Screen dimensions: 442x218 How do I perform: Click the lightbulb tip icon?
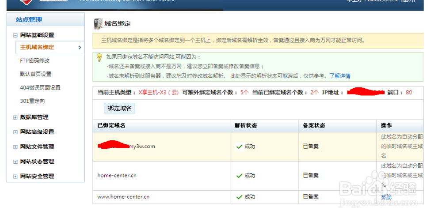(x=99, y=58)
